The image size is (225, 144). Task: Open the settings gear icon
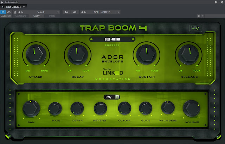[x=199, y=16]
